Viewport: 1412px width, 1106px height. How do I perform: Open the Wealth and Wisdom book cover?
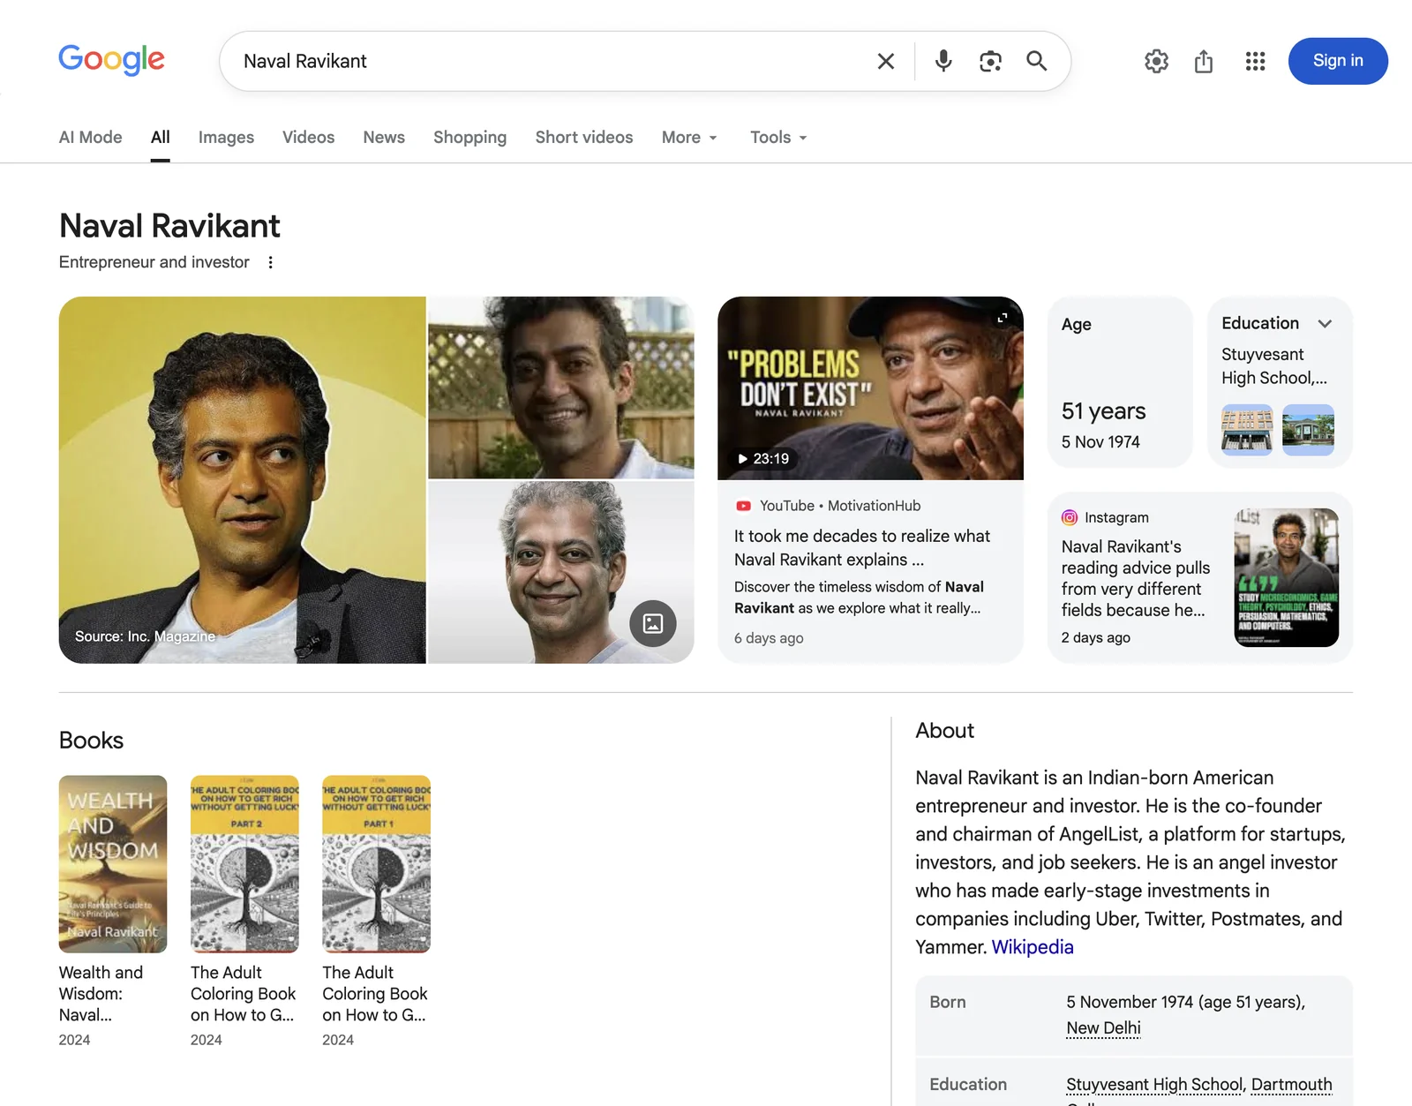113,864
